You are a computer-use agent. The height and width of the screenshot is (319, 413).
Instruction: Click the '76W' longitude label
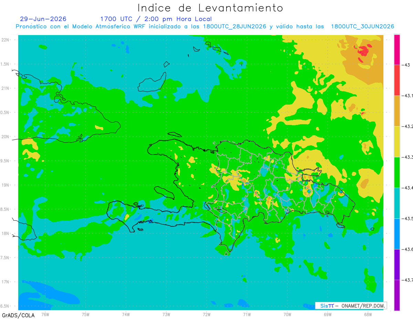[x=45, y=314]
